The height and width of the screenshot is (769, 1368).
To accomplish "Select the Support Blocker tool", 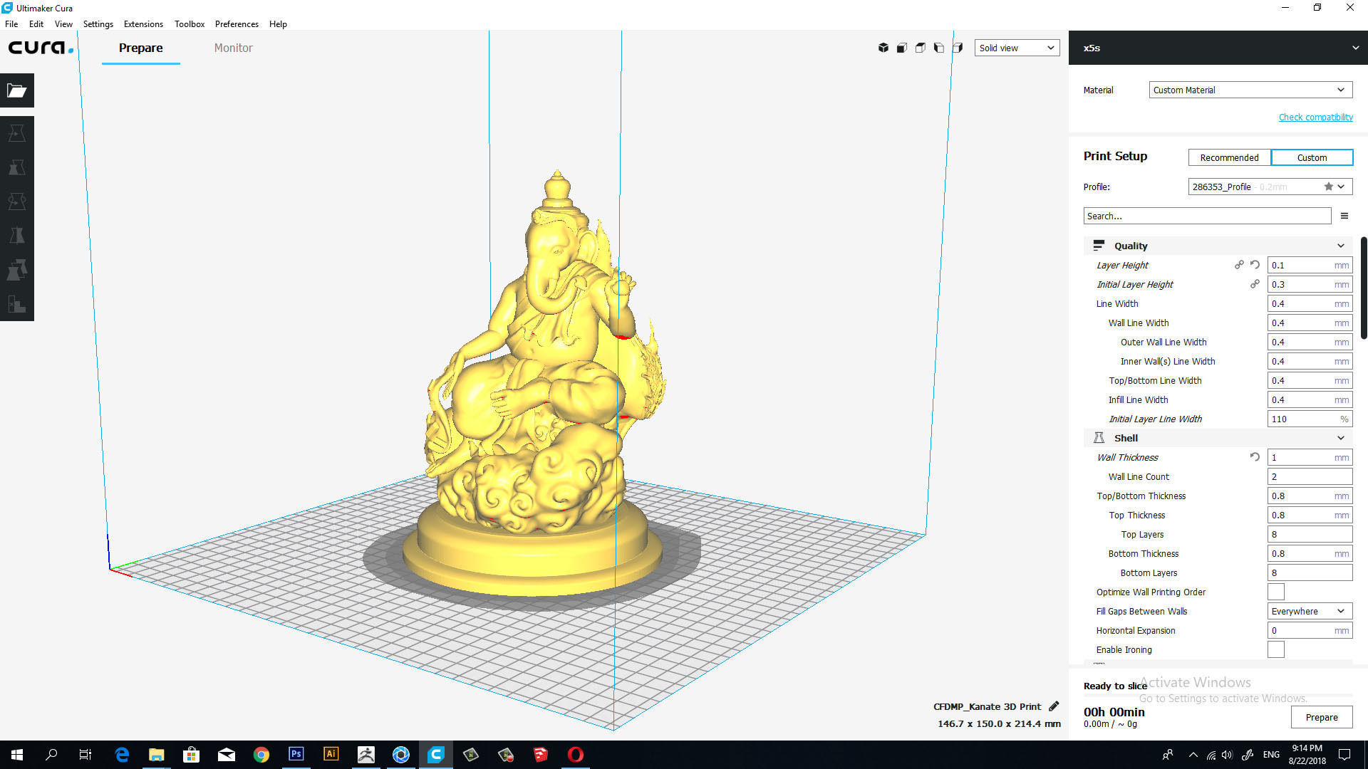I will [x=17, y=304].
